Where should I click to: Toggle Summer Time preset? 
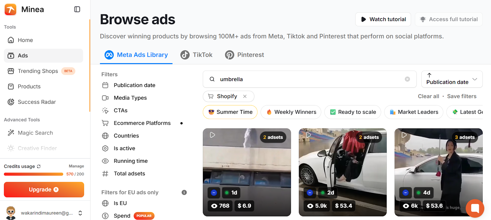[230, 112]
